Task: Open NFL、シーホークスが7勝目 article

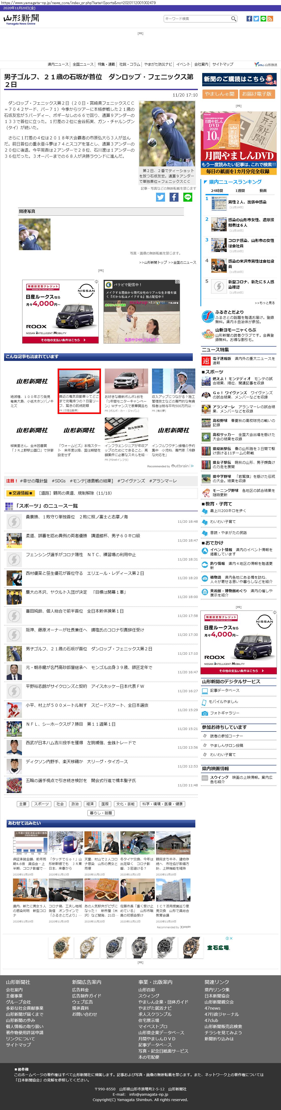Action: click(71, 724)
